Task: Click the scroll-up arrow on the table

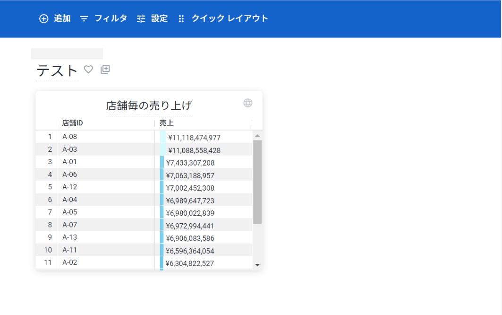Action: [x=257, y=135]
